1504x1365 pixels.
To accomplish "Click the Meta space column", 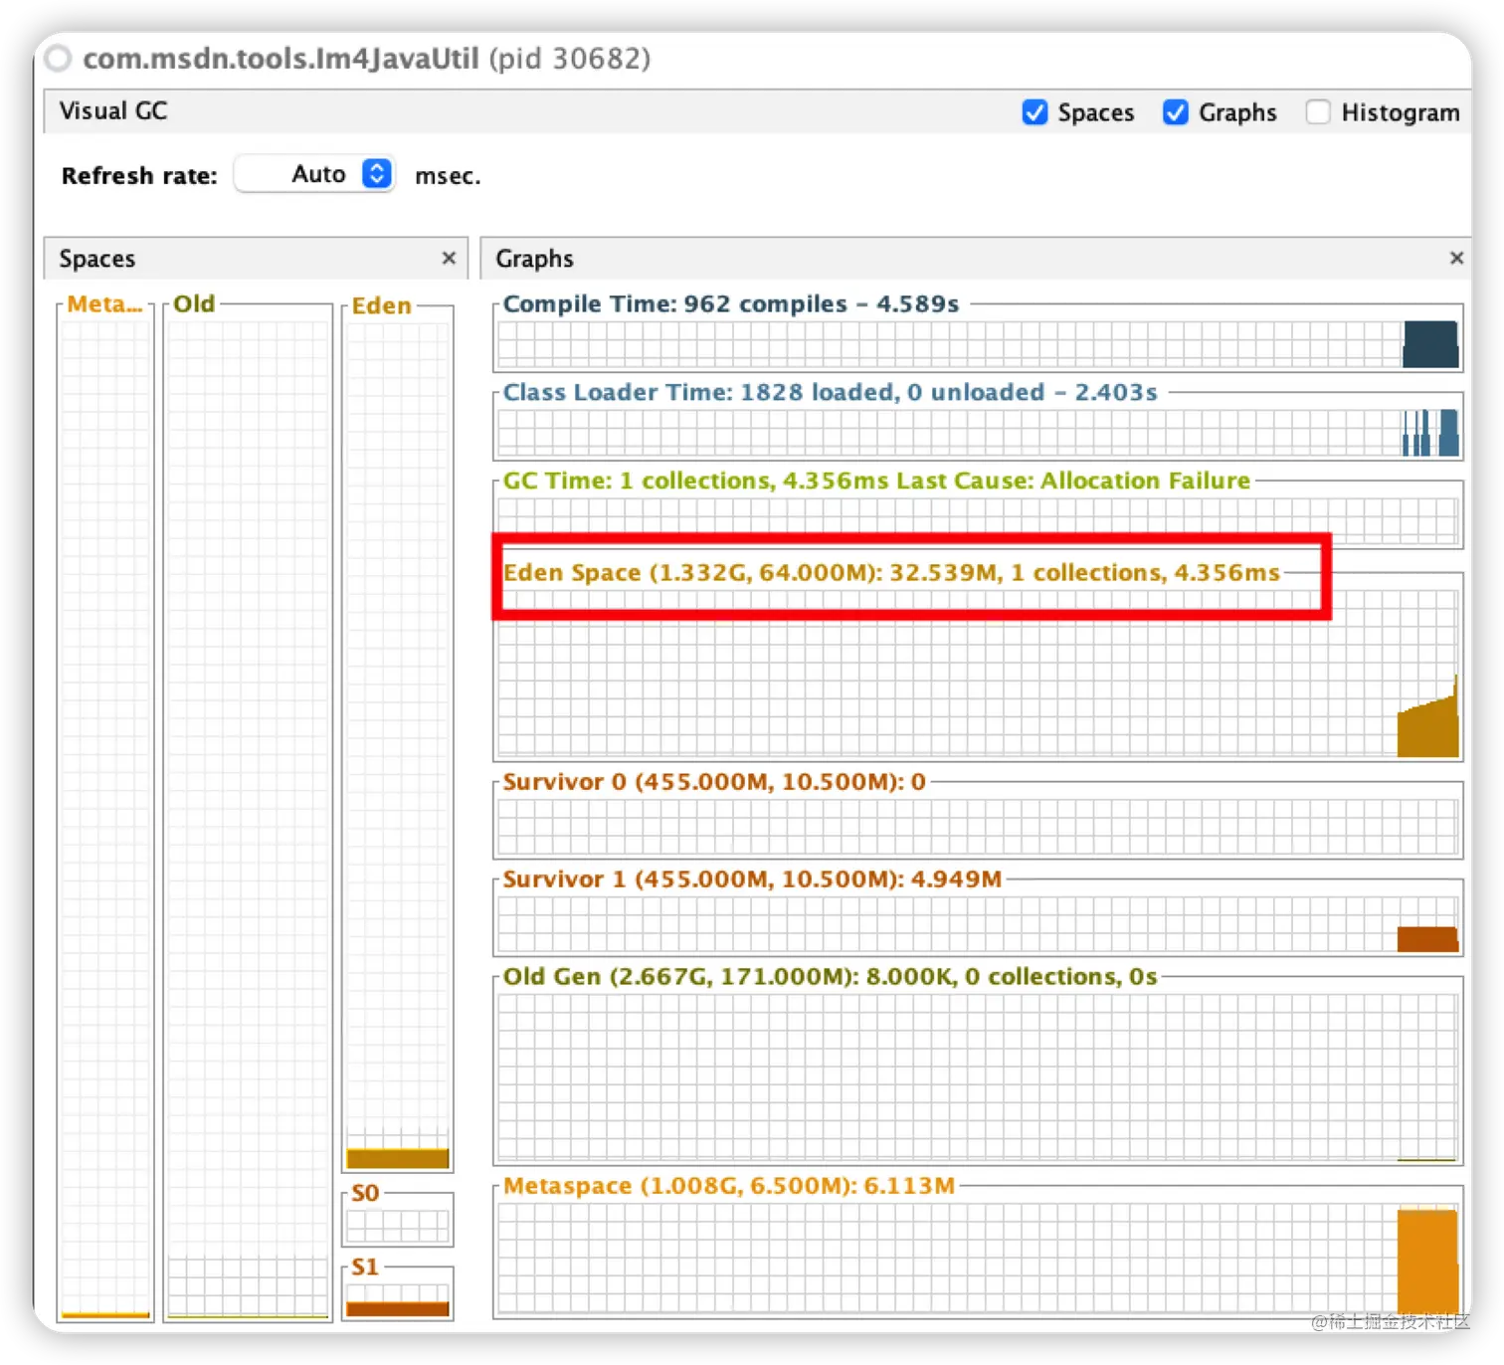I will tap(105, 813).
